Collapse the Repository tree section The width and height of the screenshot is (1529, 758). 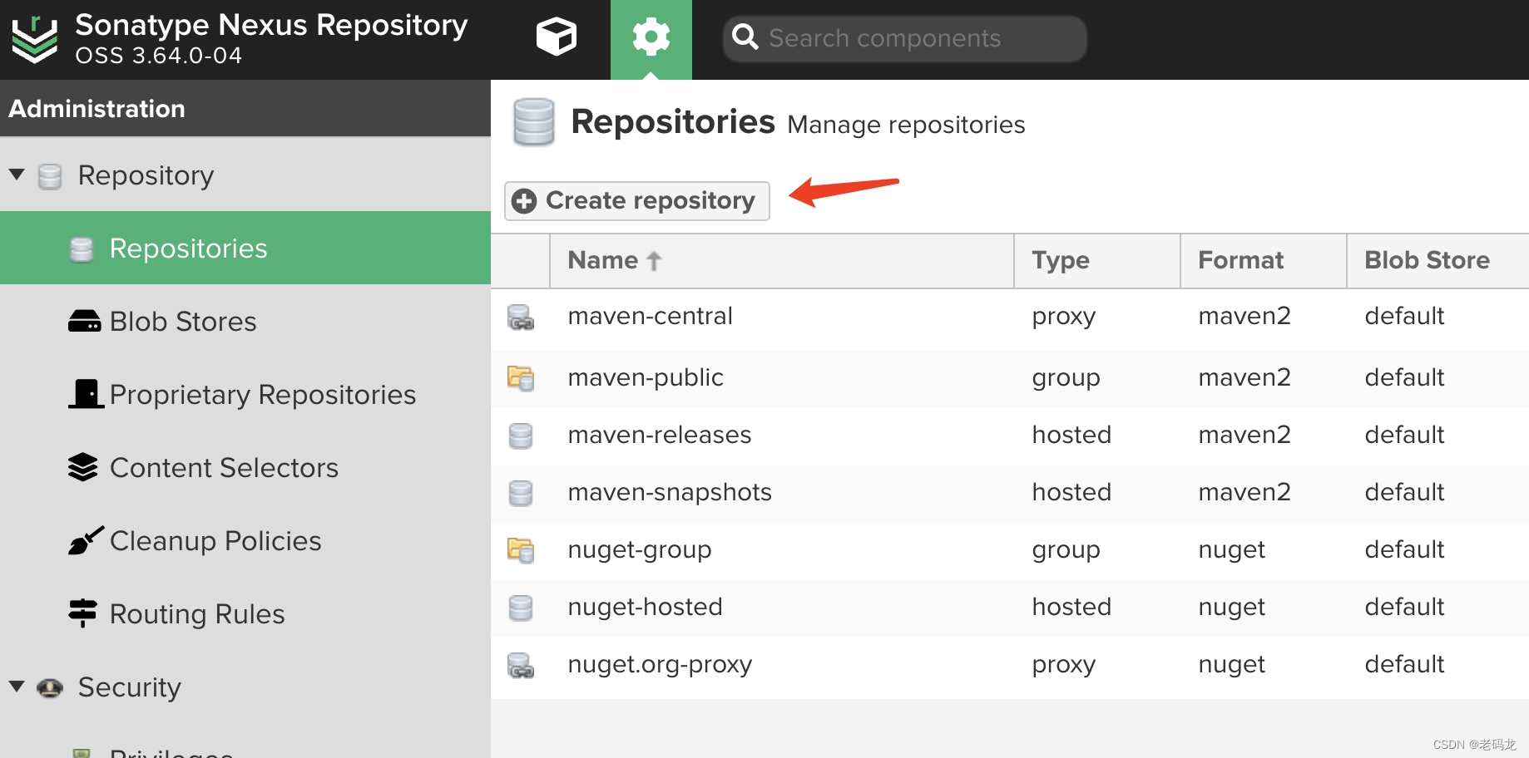(17, 175)
